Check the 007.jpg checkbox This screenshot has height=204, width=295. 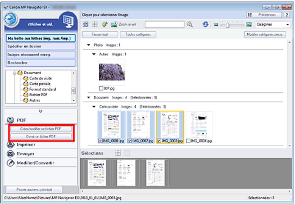tap(101, 88)
